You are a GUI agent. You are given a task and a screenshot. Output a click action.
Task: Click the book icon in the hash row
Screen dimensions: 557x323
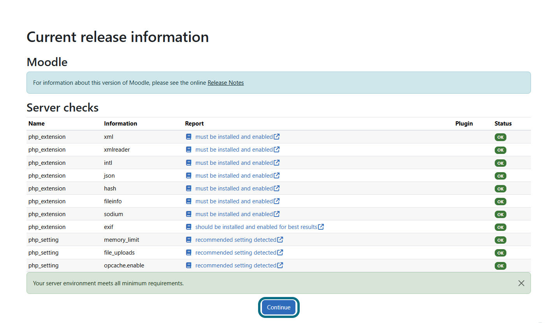tap(189, 188)
